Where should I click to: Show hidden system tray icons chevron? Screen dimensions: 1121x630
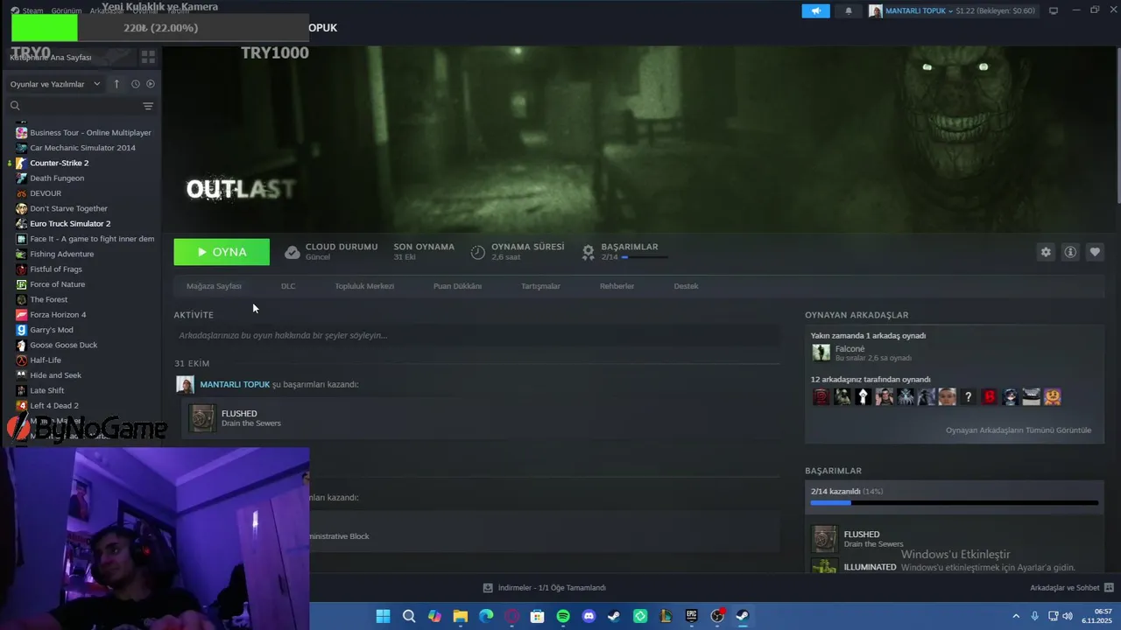(1016, 616)
